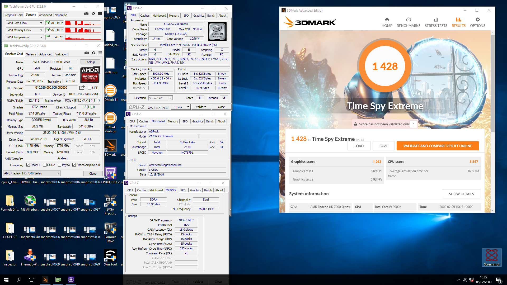The image size is (507, 285).
Task: Open the notification center icon
Action: 499,280
